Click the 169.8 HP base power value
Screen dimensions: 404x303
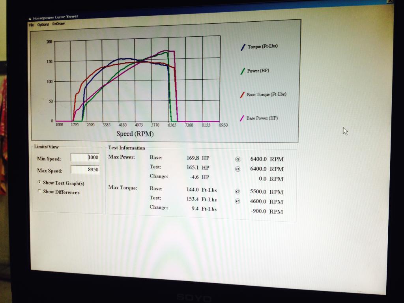point(198,158)
